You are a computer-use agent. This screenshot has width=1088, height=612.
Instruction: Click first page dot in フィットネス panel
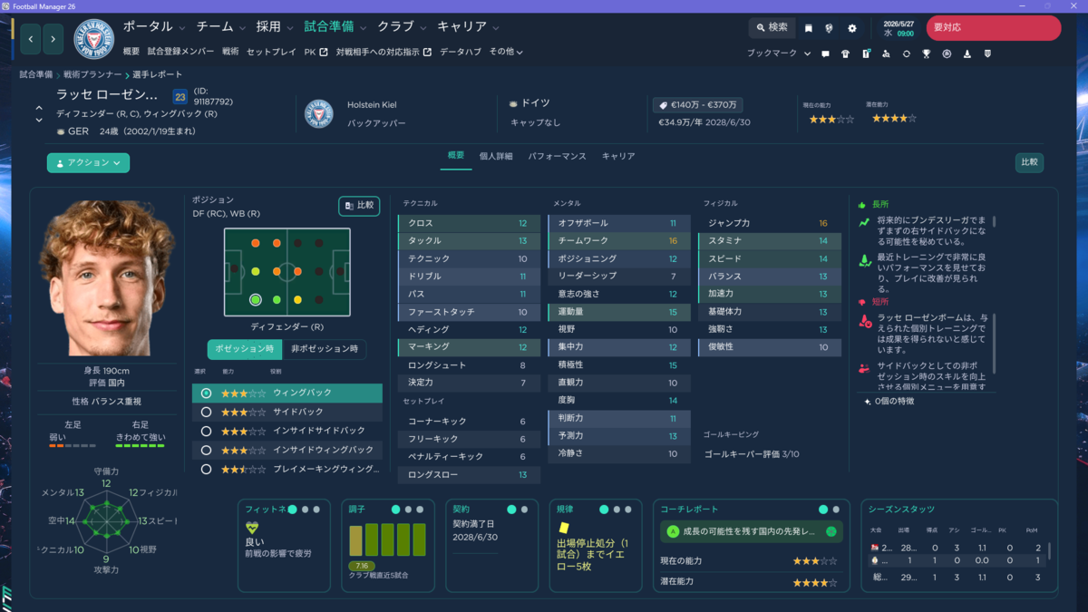[292, 510]
